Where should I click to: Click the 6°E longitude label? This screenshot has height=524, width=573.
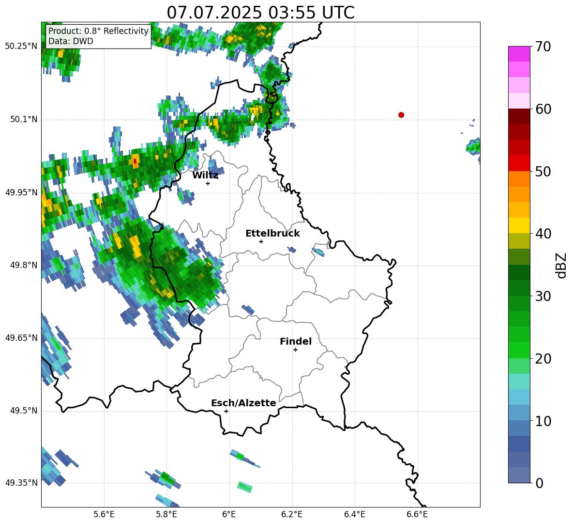tap(229, 514)
